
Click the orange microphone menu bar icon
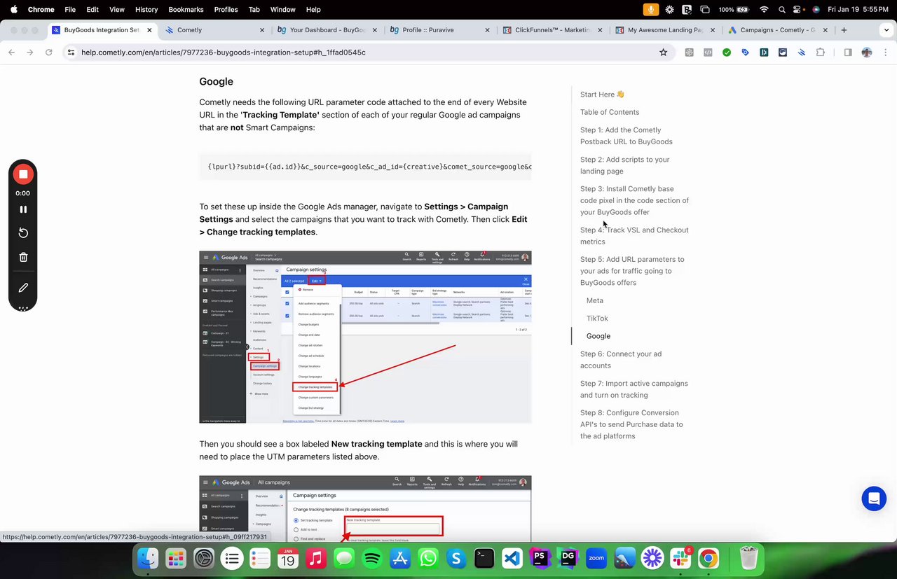[652, 9]
